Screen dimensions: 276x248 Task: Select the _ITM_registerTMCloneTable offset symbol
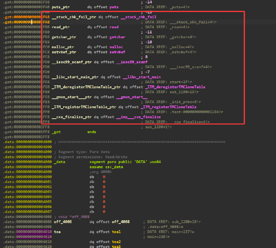(x=168, y=107)
